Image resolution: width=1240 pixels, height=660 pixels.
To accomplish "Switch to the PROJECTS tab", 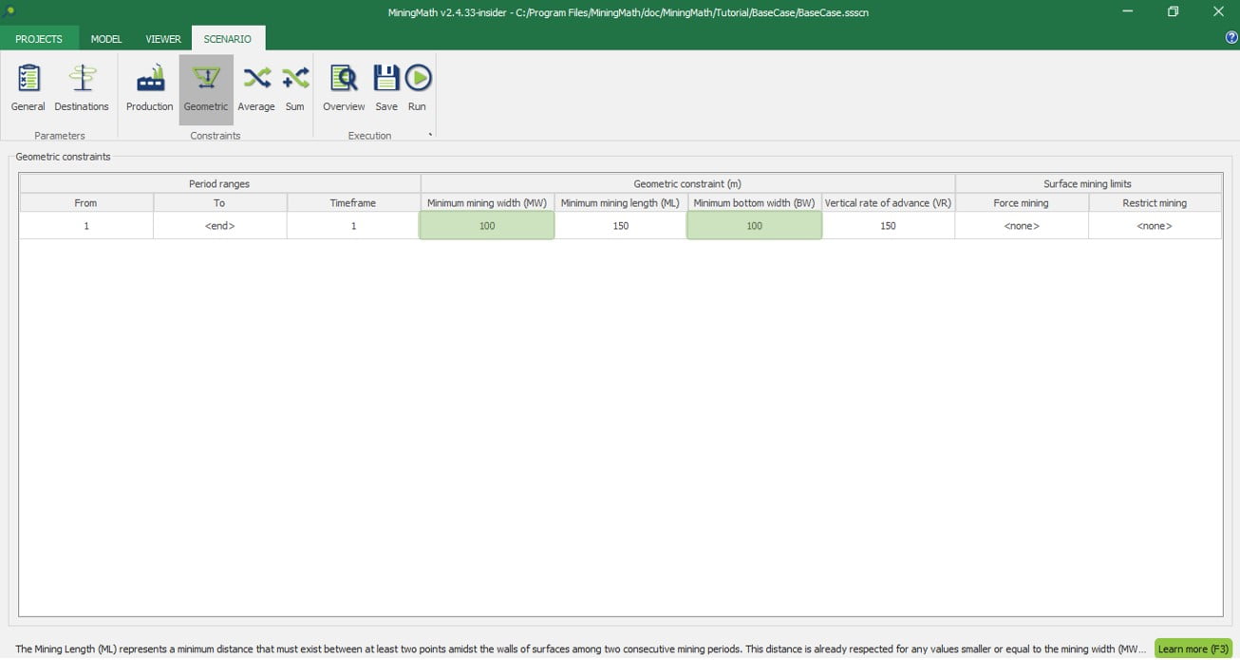I will coord(39,39).
